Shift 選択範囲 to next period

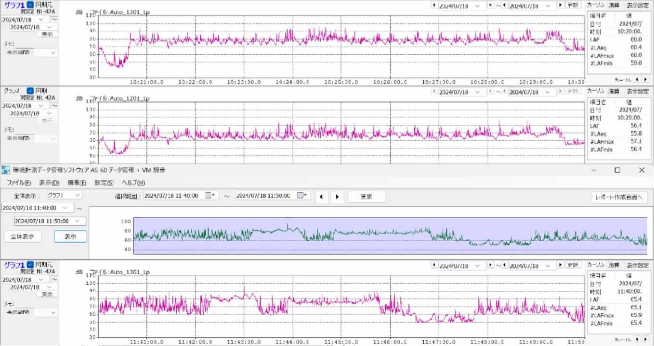click(337, 196)
